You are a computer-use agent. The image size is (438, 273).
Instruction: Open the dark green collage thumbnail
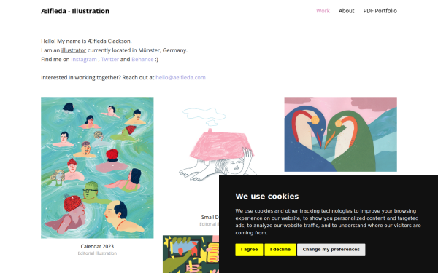pyautogui.click(x=191, y=254)
